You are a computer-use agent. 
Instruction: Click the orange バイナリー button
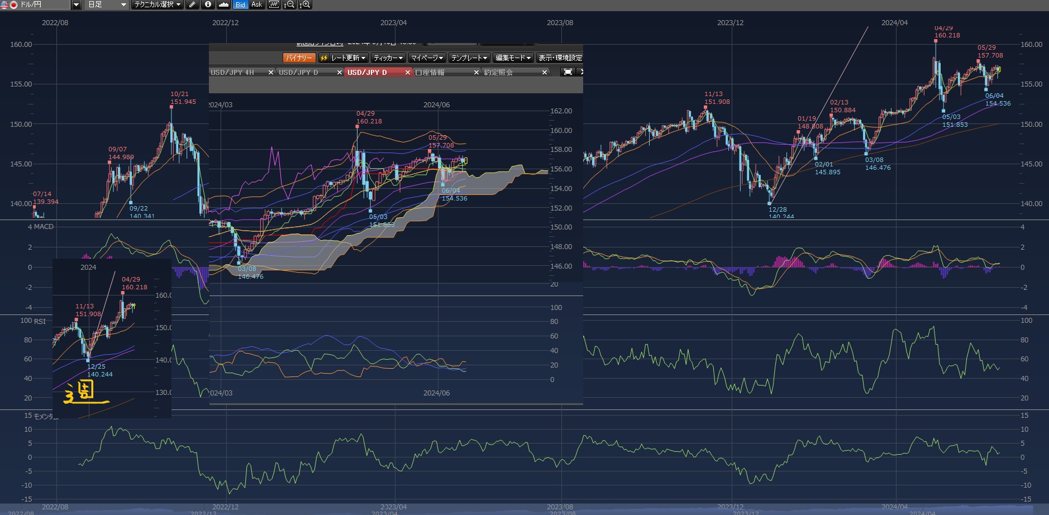(x=299, y=58)
